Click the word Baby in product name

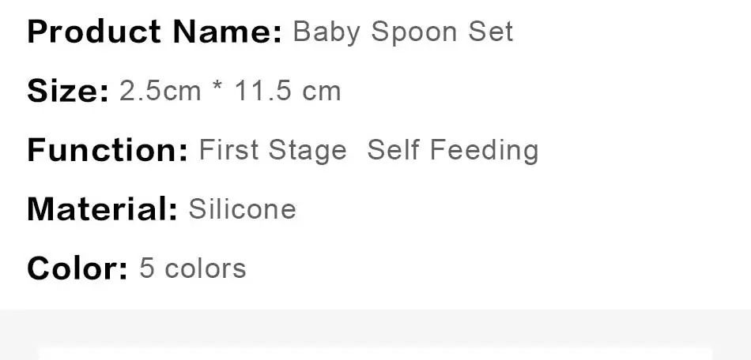[326, 32]
